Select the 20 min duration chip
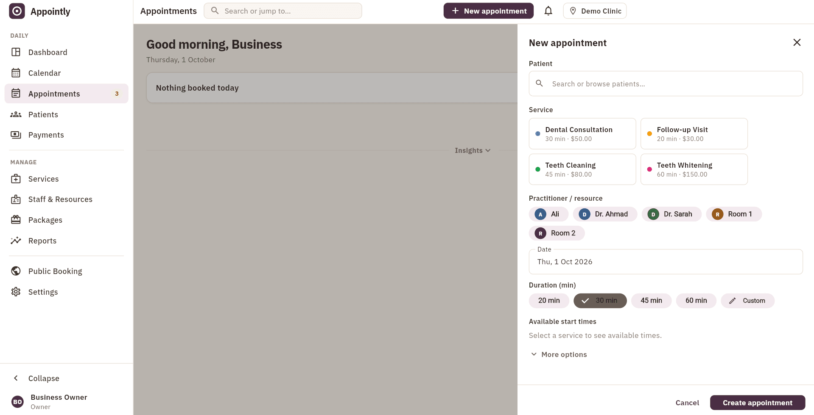The height and width of the screenshot is (415, 814). tap(549, 301)
